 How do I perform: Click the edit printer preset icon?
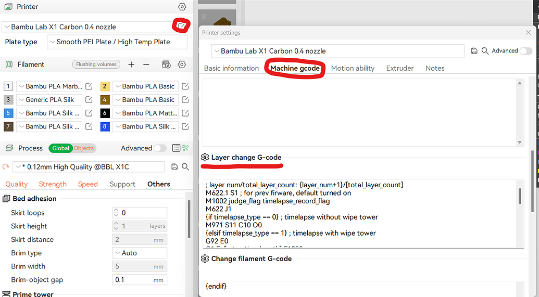click(x=181, y=25)
